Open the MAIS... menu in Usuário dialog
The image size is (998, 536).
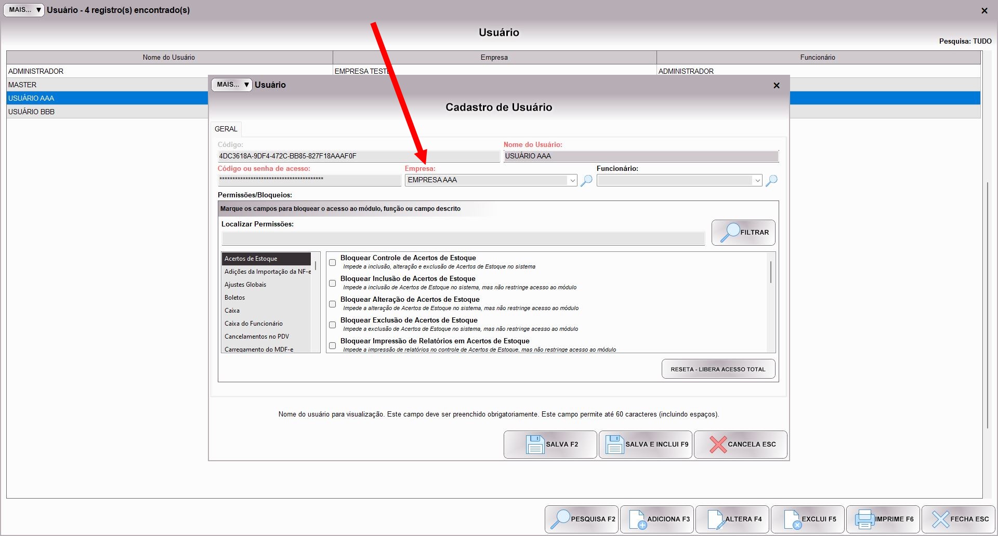(x=231, y=85)
